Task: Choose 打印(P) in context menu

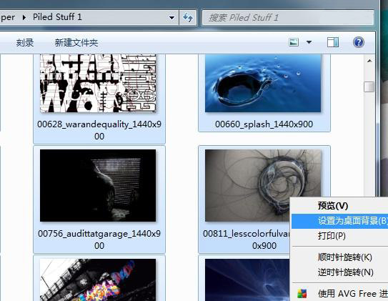Action: 332,236
